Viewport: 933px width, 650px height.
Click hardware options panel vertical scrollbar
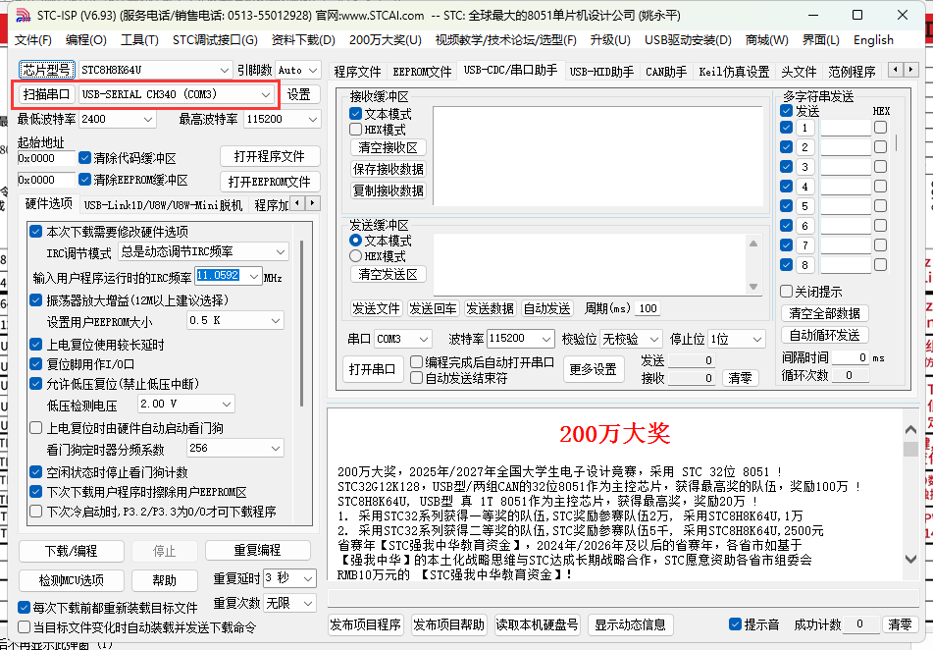pos(302,323)
